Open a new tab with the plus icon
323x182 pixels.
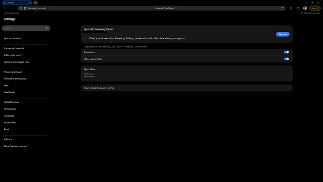[35, 2]
